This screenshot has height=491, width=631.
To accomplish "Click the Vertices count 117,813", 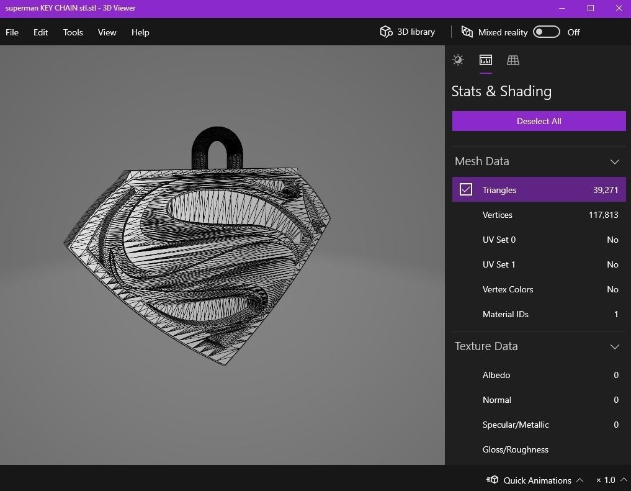I will click(x=603, y=215).
